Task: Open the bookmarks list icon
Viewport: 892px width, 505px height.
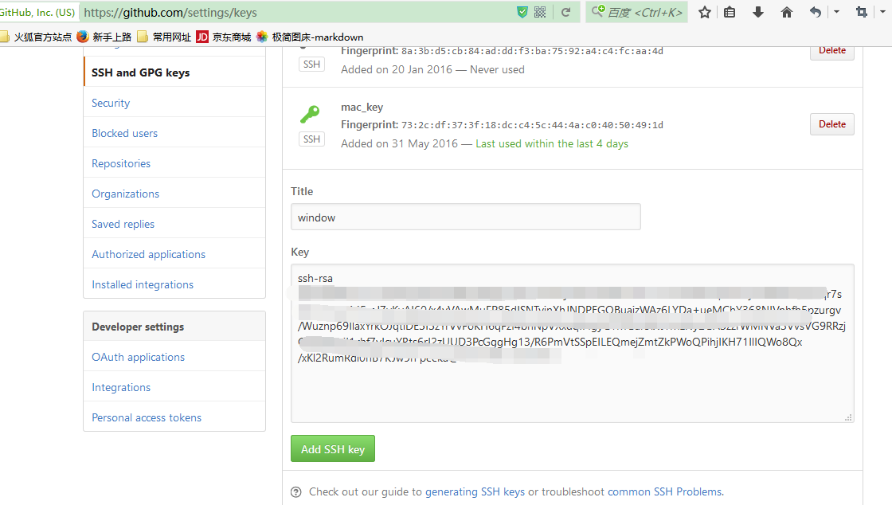Action: [x=730, y=12]
